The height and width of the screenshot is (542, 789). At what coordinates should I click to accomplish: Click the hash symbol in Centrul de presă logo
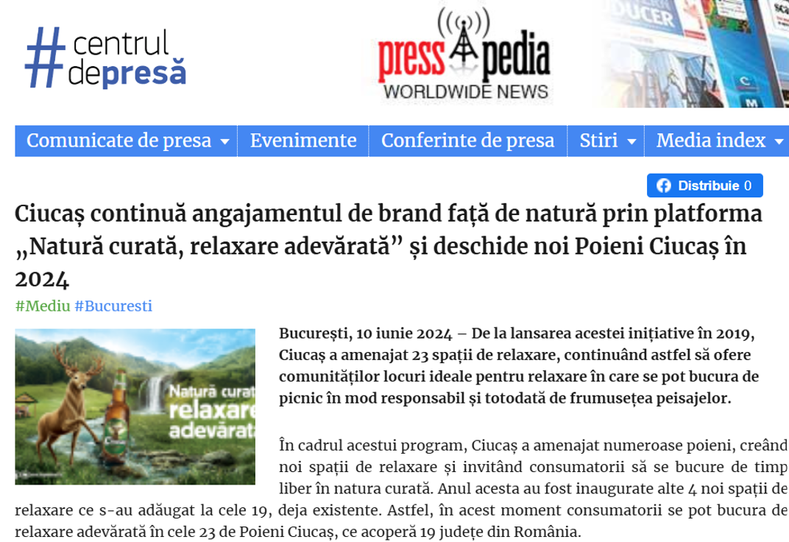[46, 57]
